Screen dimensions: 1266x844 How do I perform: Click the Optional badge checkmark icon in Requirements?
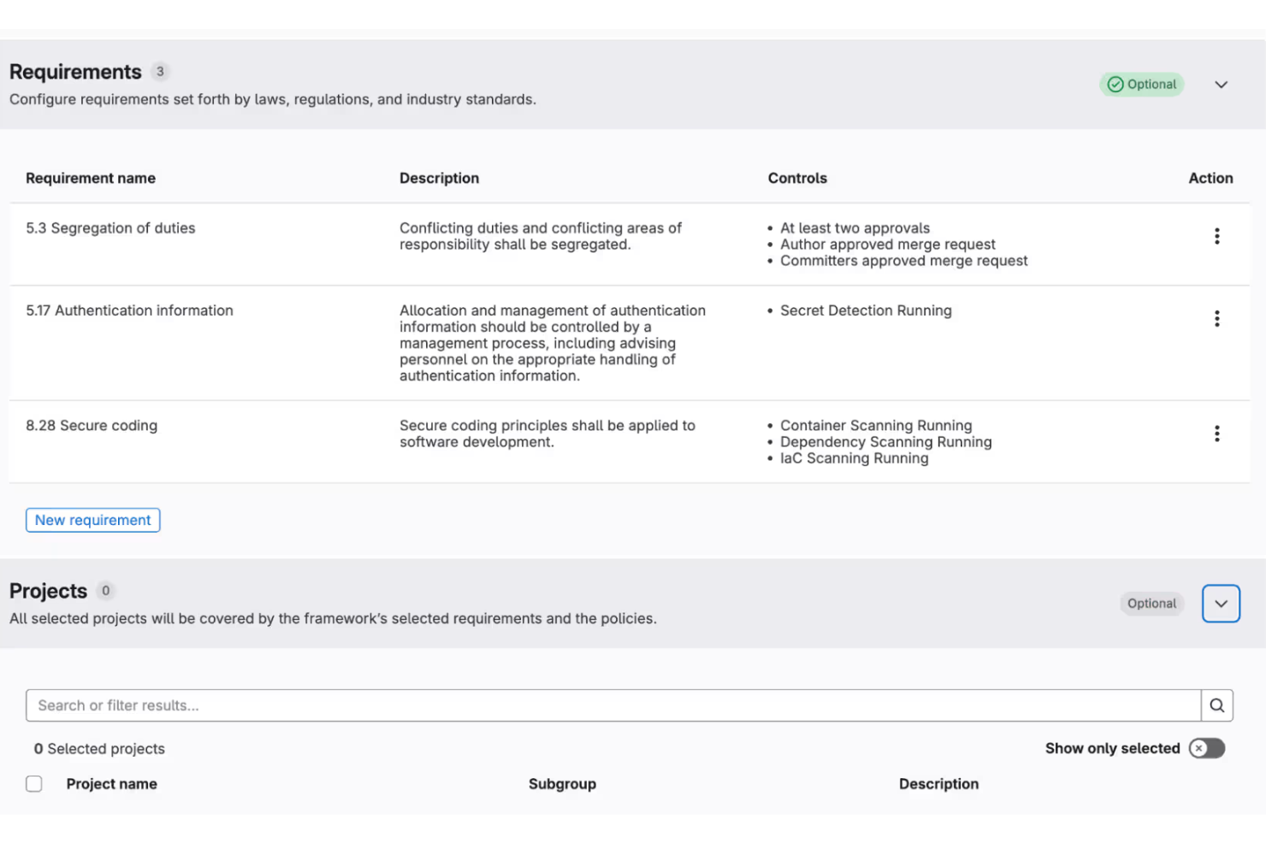pos(1115,84)
